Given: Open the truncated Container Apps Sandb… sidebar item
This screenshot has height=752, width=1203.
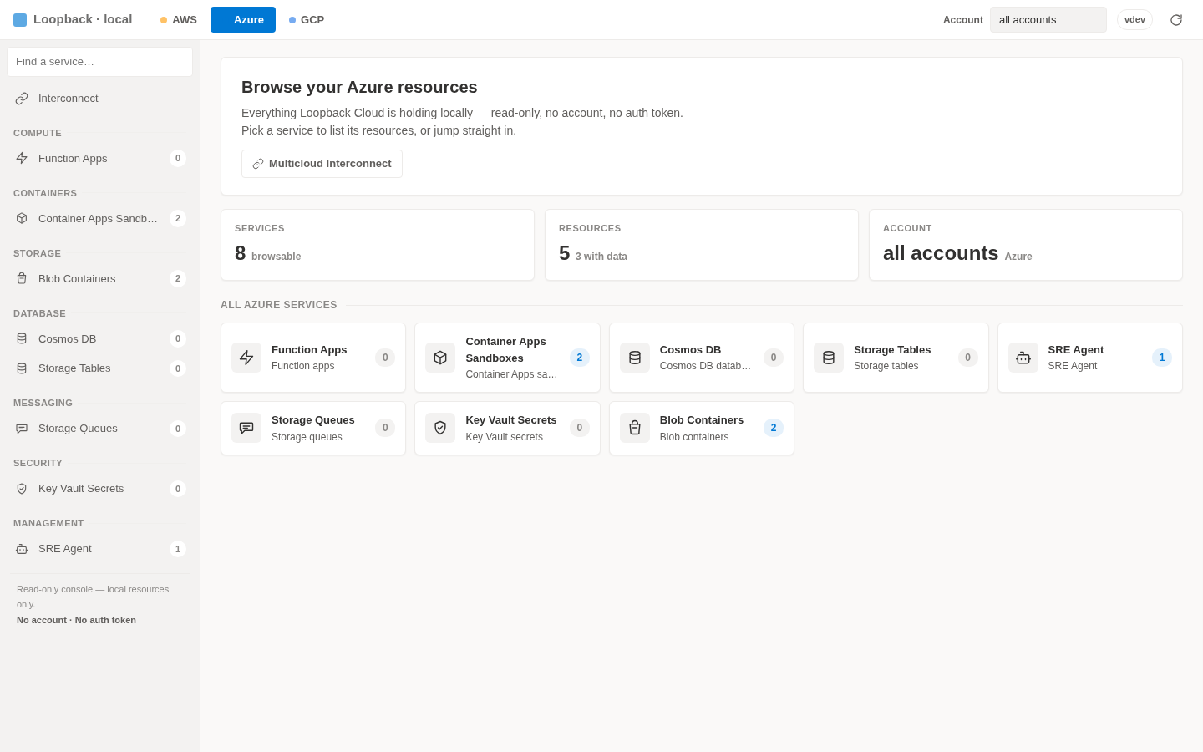Looking at the screenshot, I should [100, 219].
